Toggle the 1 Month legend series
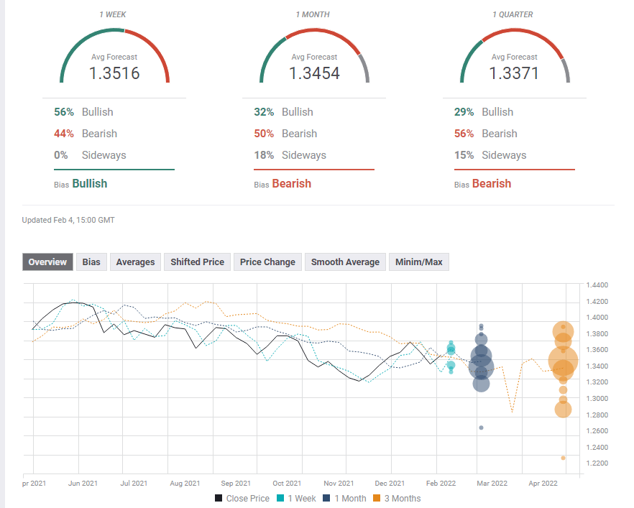The image size is (634, 508). [344, 498]
